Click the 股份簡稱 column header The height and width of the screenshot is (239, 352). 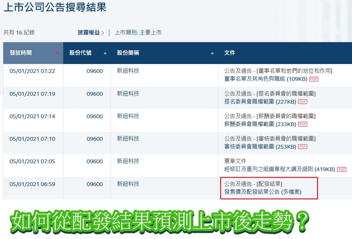tap(164, 53)
